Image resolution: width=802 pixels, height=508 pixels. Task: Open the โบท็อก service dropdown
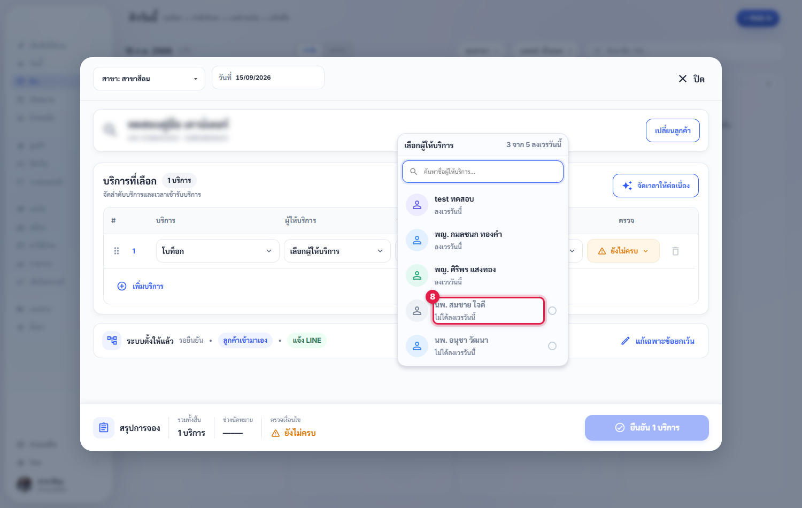218,251
